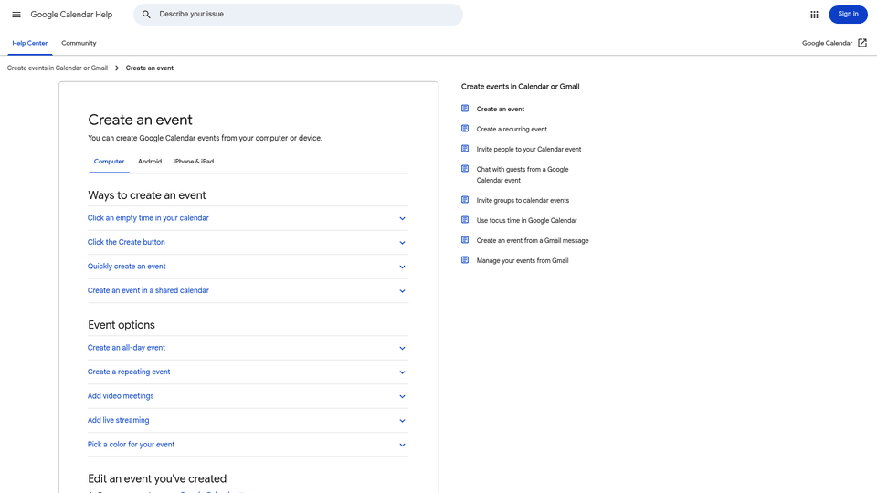
Task: Click article icon beside Use focus time
Action: [465, 220]
